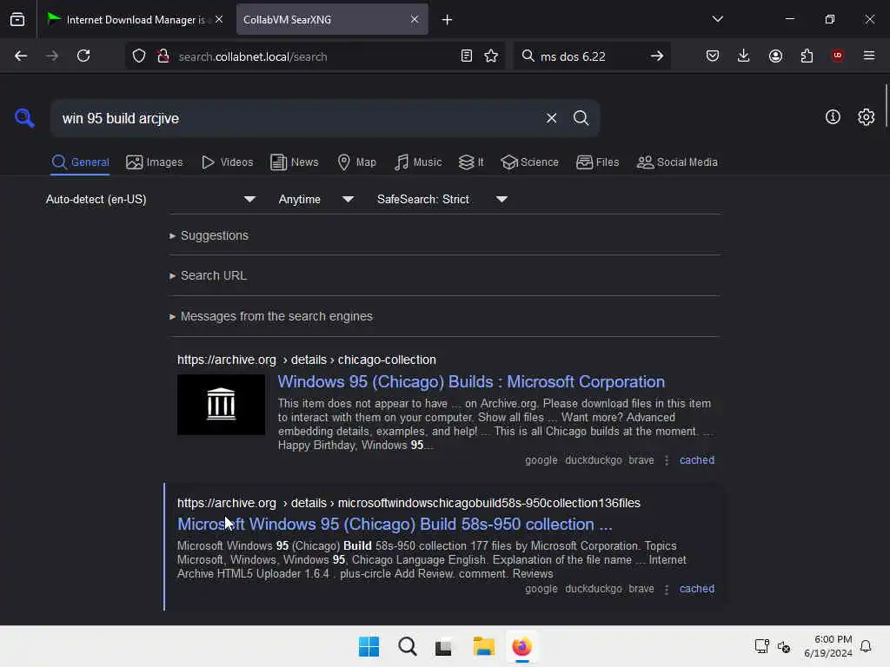Select the Videos search category

(x=227, y=162)
